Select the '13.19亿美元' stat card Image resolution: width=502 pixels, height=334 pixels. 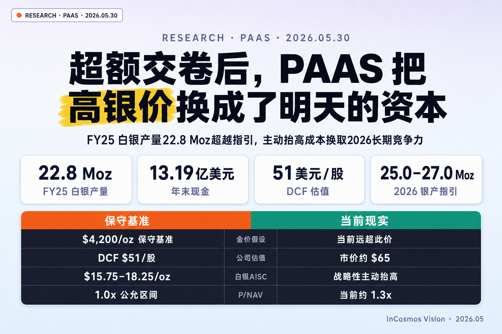coord(193,179)
